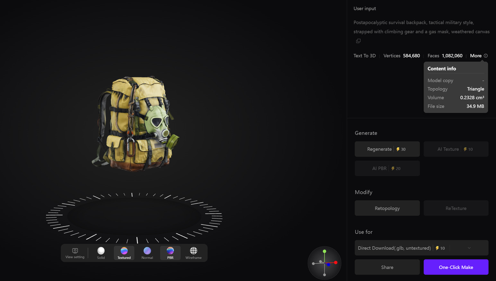The height and width of the screenshot is (281, 496).
Task: Activate the Wireframe display mode
Action: tap(193, 253)
